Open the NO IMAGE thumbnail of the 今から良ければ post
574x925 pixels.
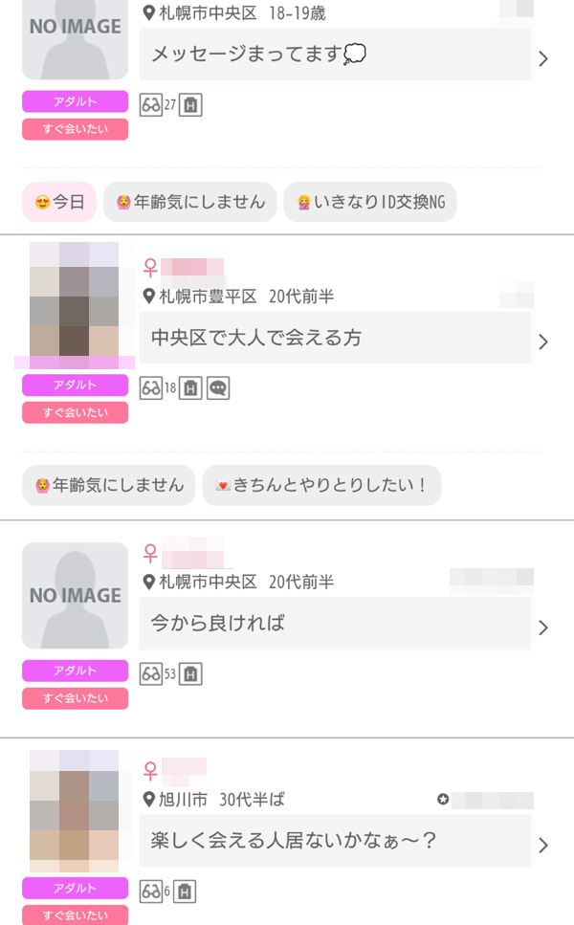pyautogui.click(x=75, y=596)
